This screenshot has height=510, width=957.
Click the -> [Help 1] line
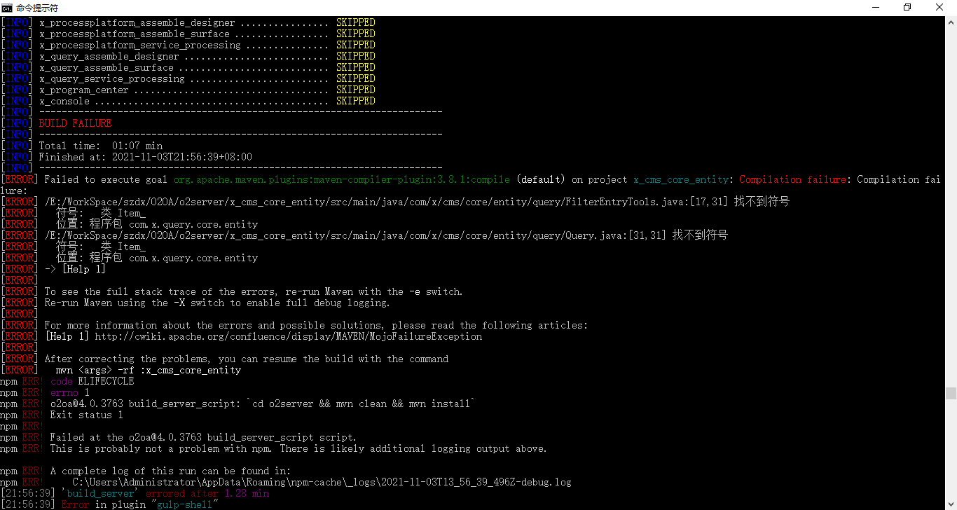tap(76, 269)
